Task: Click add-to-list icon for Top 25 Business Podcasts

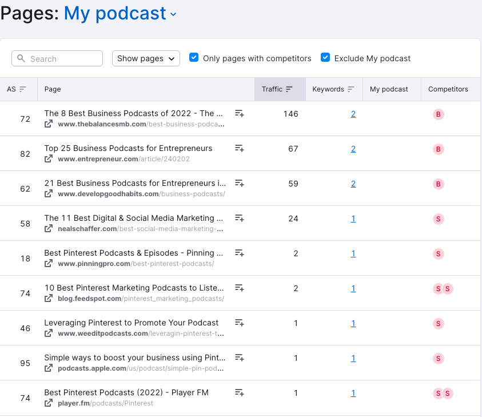Action: [240, 149]
